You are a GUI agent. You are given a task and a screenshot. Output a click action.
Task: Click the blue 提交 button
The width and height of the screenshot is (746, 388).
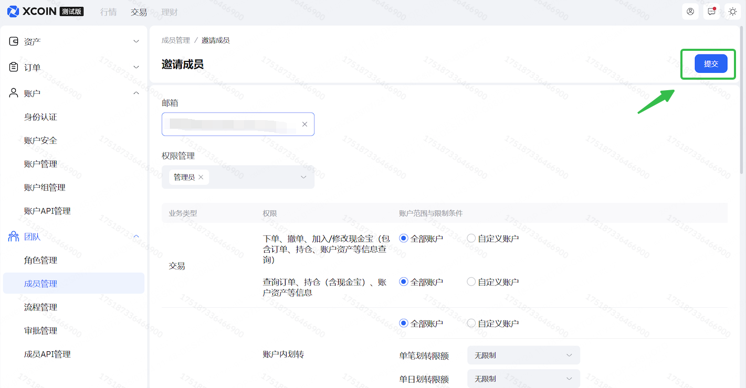pyautogui.click(x=711, y=63)
